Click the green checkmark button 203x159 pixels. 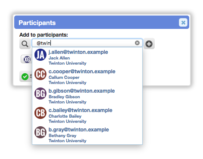26,76
